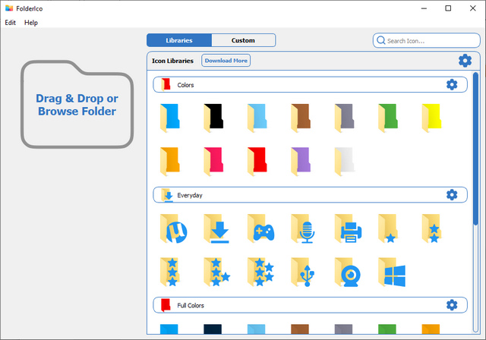Open Everyday library settings gear

point(452,195)
